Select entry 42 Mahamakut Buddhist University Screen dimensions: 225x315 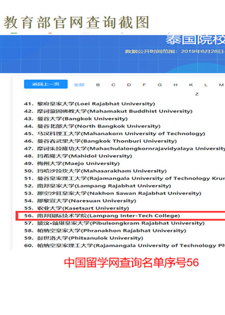[x=108, y=111]
